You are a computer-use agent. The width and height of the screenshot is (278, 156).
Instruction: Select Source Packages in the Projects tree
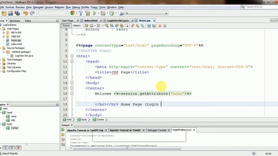pos(16,48)
